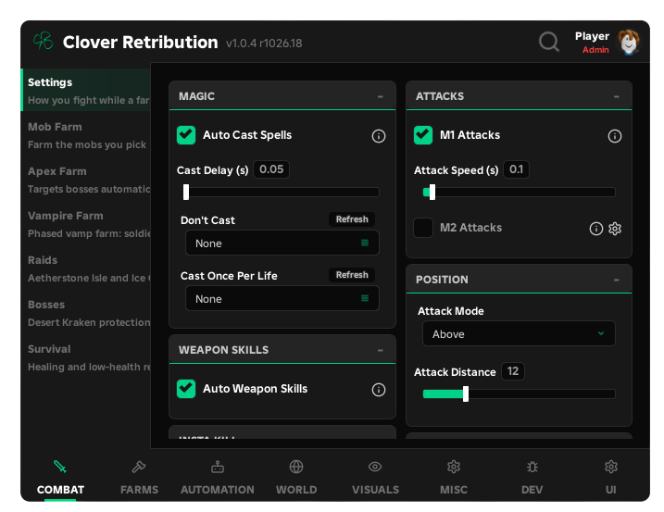Image resolution: width=664 pixels, height=512 pixels.
Task: Open the search magnifier icon
Action: pyautogui.click(x=548, y=42)
